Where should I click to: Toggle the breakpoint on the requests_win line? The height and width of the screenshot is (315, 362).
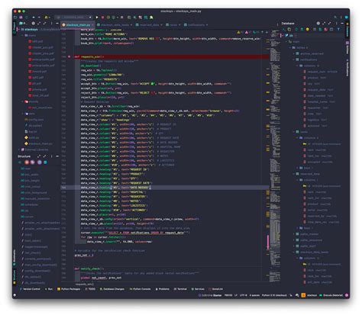pyautogui.click(x=69, y=56)
